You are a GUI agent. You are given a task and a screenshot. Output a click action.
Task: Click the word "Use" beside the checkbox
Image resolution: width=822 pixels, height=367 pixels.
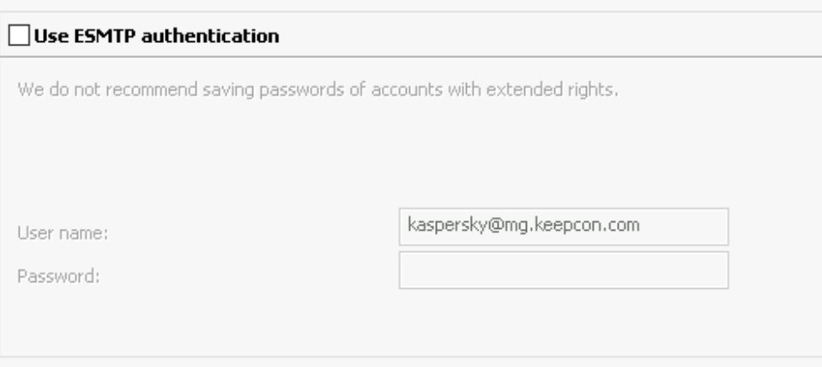(x=45, y=36)
